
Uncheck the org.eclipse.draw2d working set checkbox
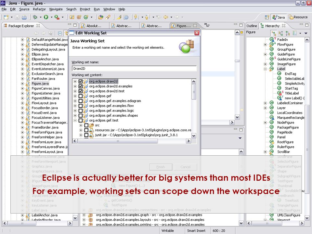coord(81,81)
